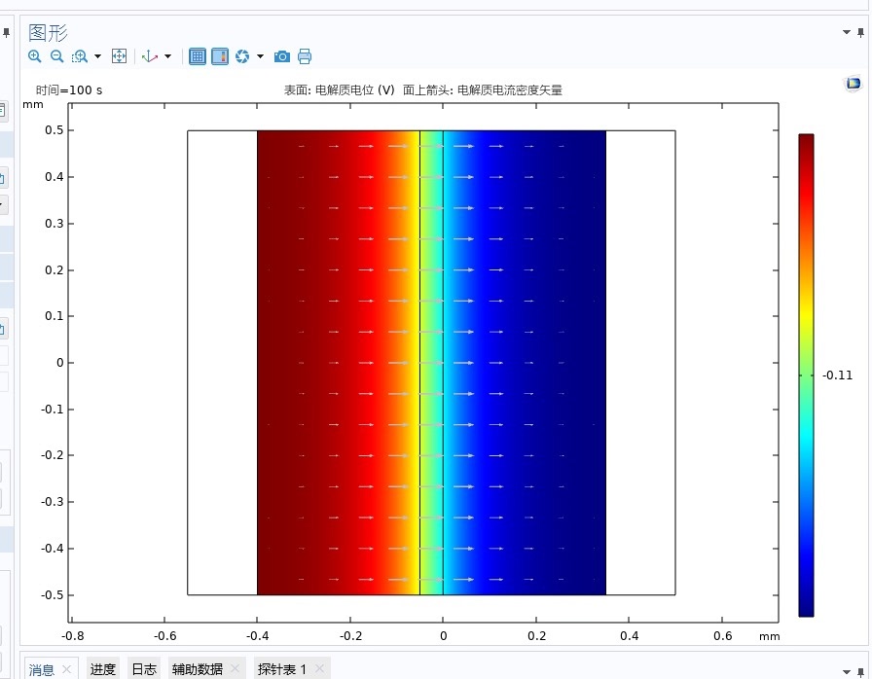This screenshot has height=679, width=872.
Task: Click the pin icon of 图形 window
Action: click(861, 33)
